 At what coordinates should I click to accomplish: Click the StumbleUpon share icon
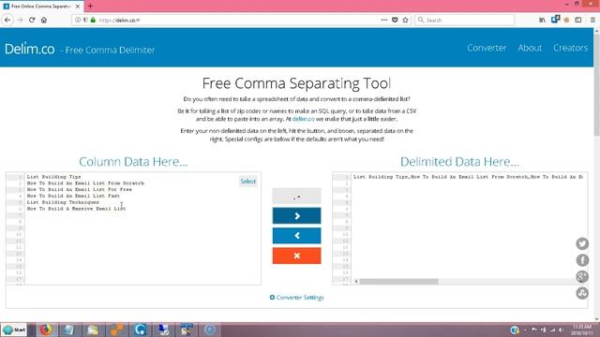582,293
